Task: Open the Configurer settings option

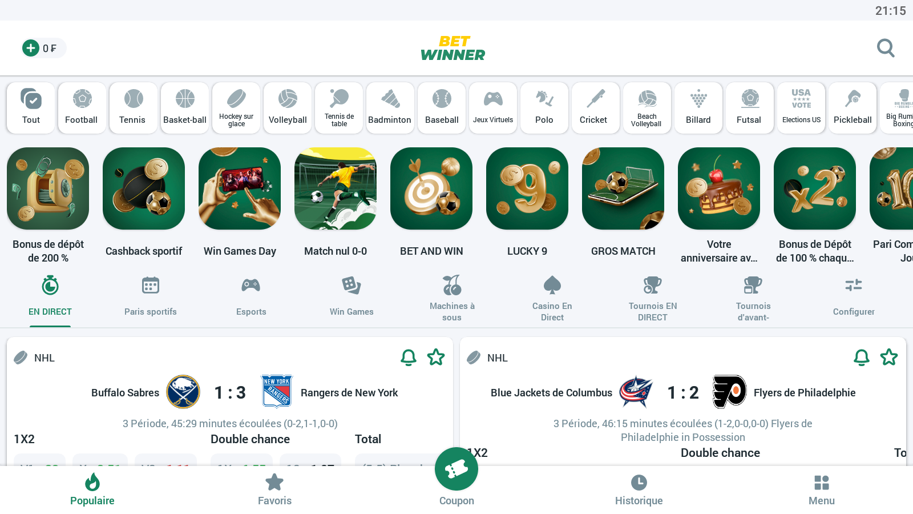Action: click(x=854, y=297)
